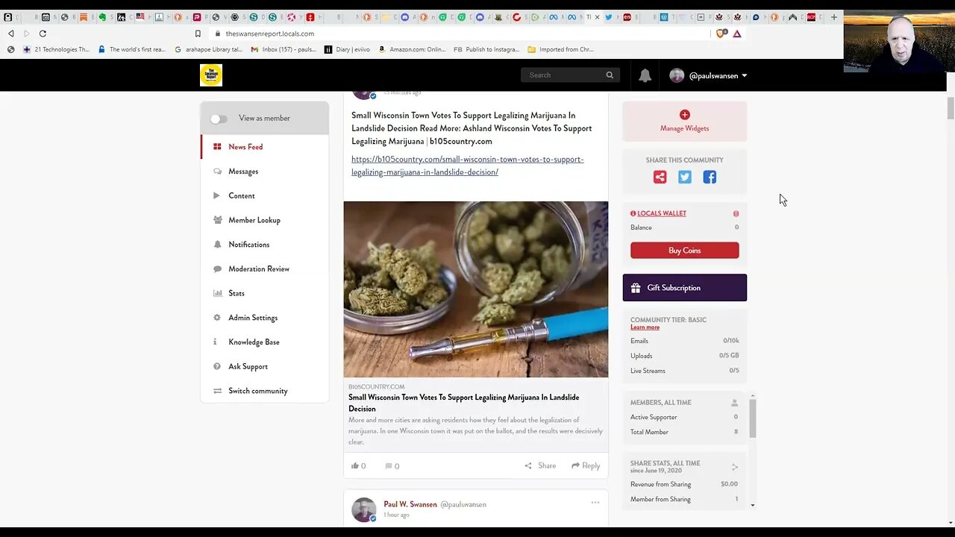Click the Stats bar chart icon
This screenshot has width=955, height=537.
[217, 293]
